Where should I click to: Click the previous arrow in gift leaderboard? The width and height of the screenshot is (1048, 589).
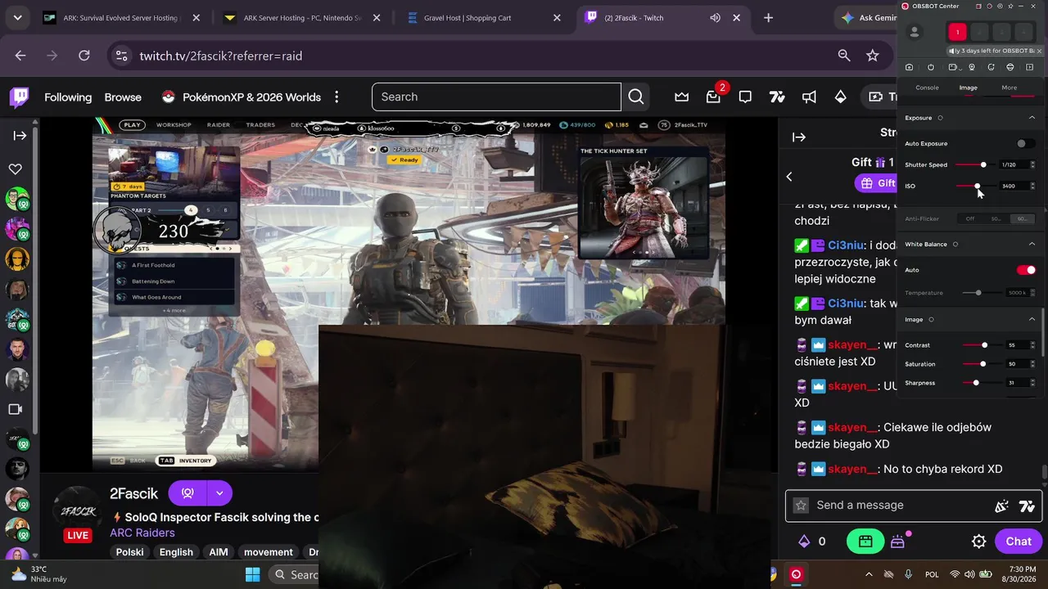[x=789, y=177]
